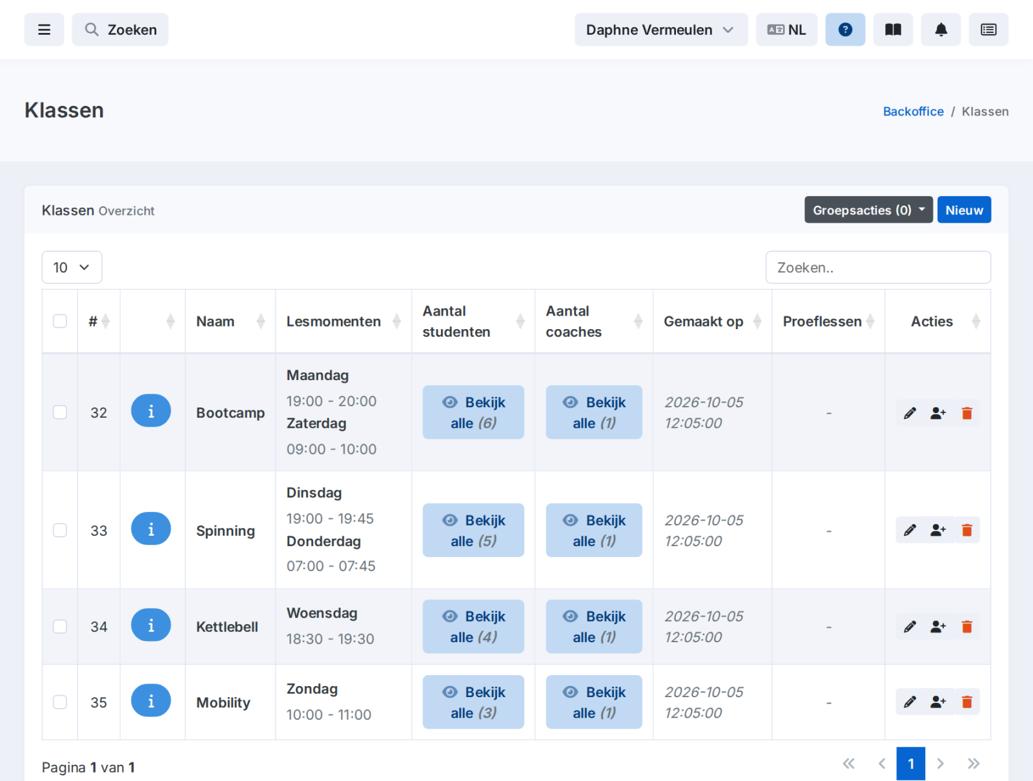Open the top Zoeken search box
The image size is (1033, 781).
point(120,30)
